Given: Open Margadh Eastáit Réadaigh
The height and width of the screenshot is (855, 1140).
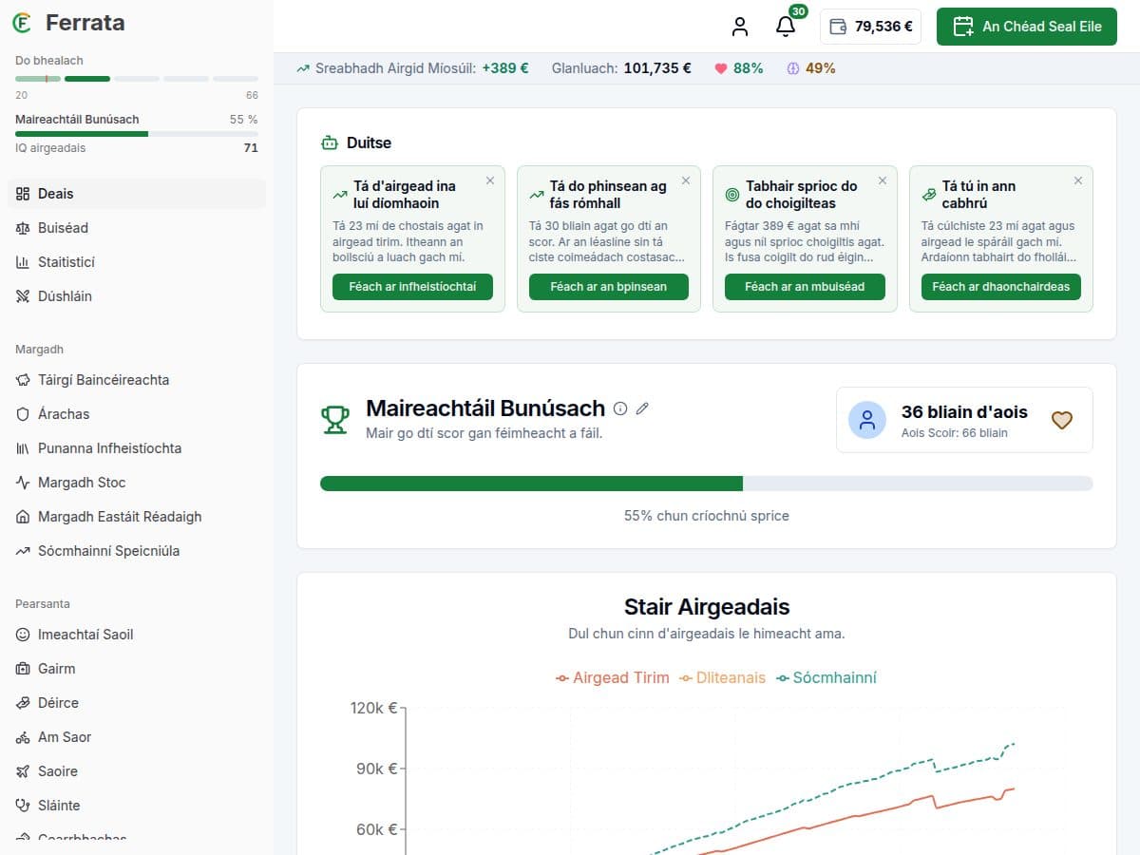Looking at the screenshot, I should pos(137,517).
